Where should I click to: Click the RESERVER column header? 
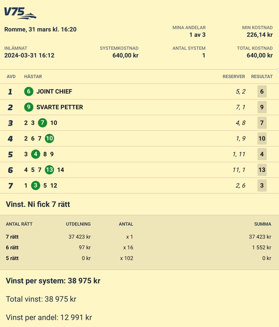(234, 76)
